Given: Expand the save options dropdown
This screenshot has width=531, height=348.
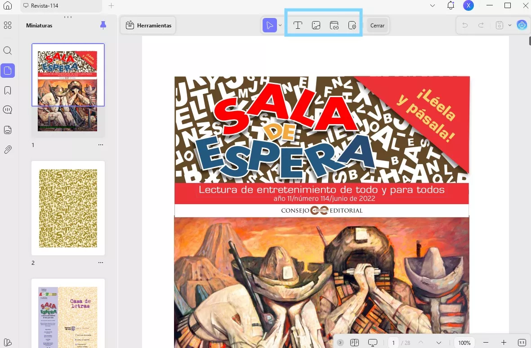Looking at the screenshot, I should [x=510, y=25].
